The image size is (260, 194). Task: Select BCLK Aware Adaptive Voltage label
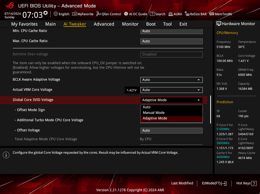(36, 79)
